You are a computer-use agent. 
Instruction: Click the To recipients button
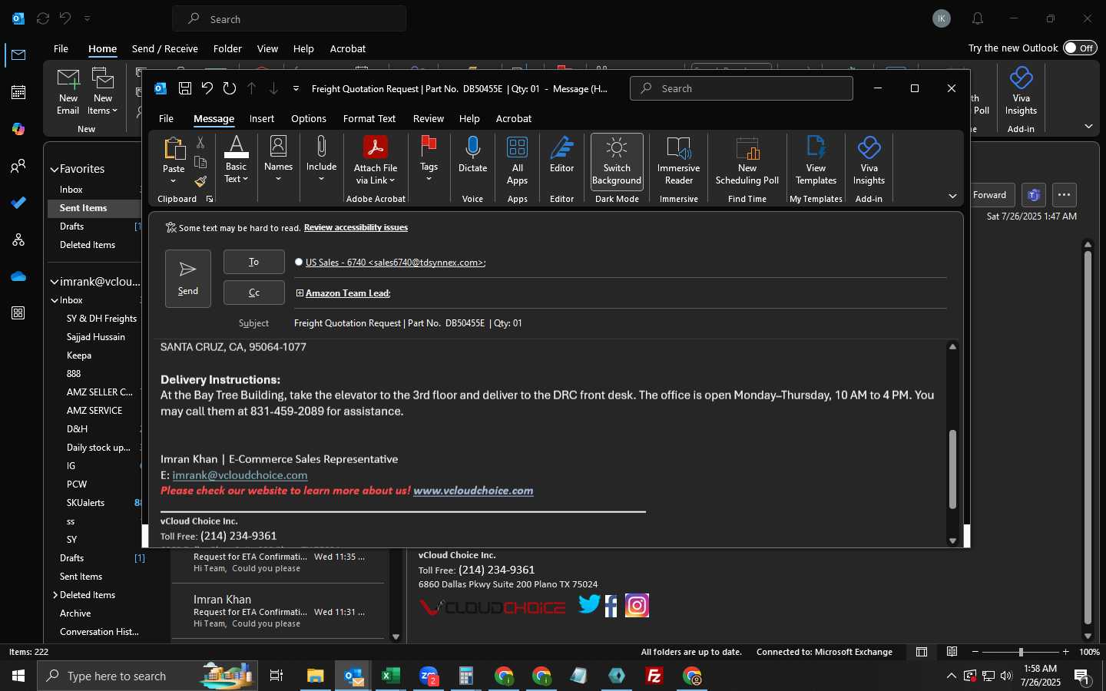pyautogui.click(x=254, y=262)
